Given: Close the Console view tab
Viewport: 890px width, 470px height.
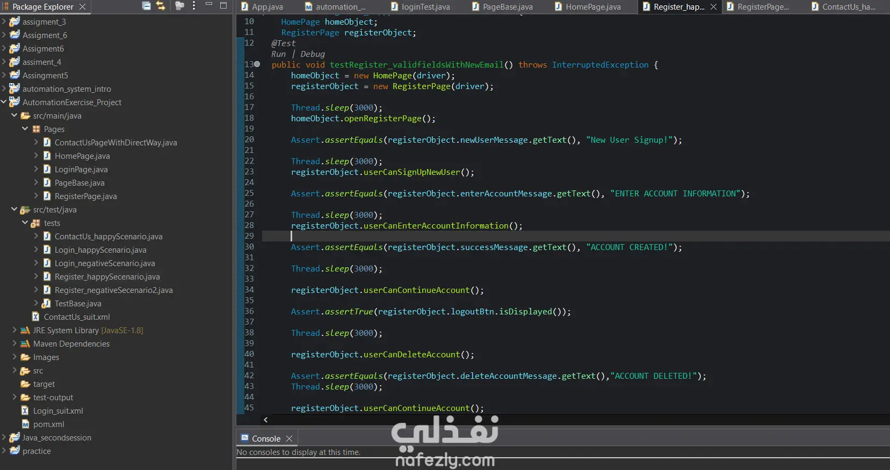Looking at the screenshot, I should click(x=289, y=438).
